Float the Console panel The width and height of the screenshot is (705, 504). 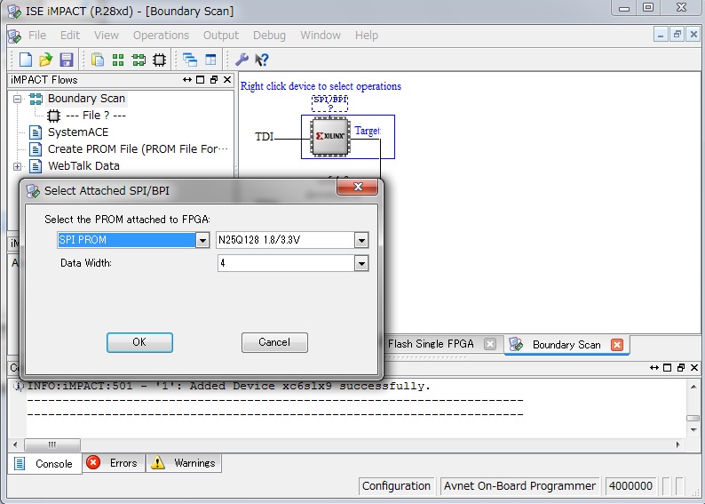681,368
